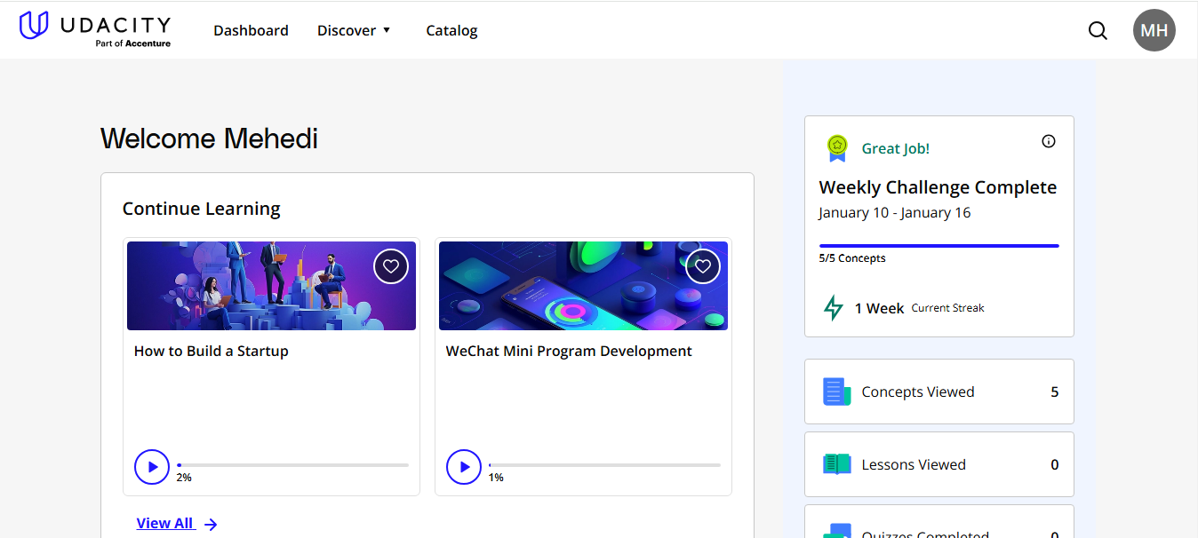Click the January 10 - January 16 date range

pos(895,213)
